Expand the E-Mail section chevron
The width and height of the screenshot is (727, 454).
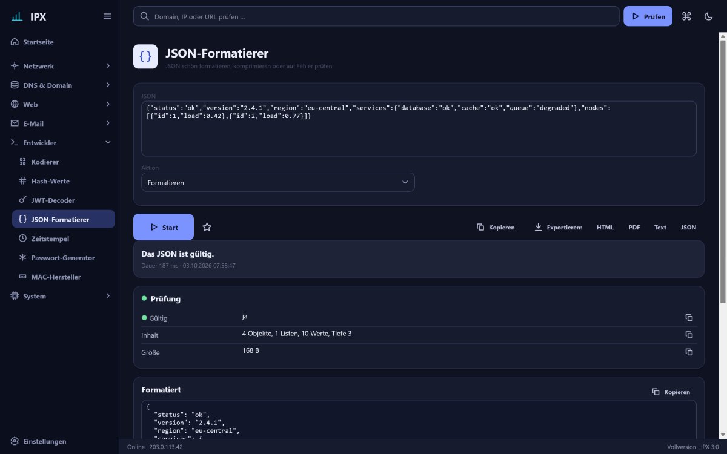[x=108, y=123]
